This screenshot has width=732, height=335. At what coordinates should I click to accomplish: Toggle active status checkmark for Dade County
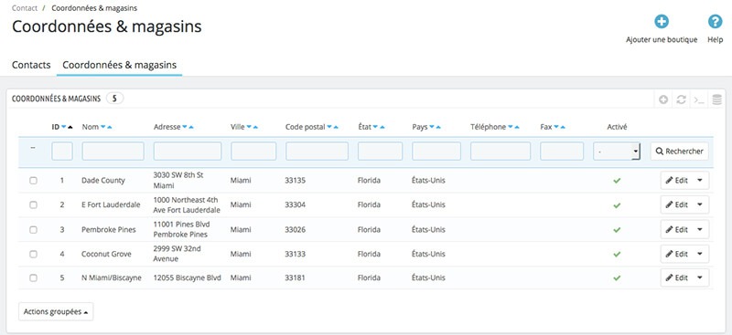(617, 181)
